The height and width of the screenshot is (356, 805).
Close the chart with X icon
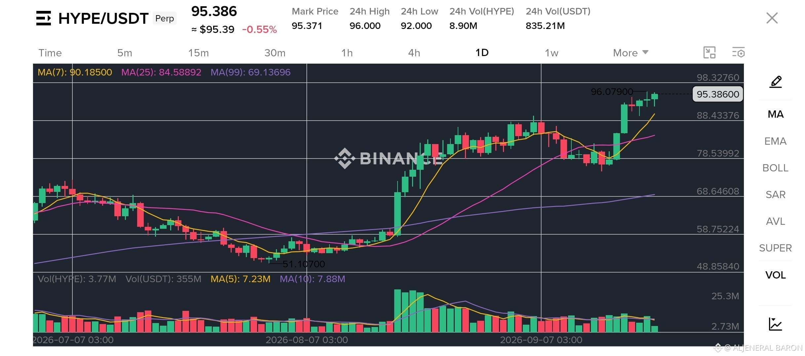tap(772, 18)
